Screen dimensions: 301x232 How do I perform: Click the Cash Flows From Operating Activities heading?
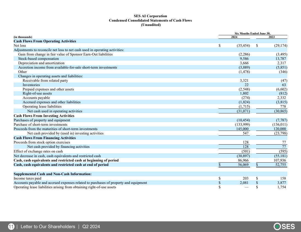click(x=45, y=41)
